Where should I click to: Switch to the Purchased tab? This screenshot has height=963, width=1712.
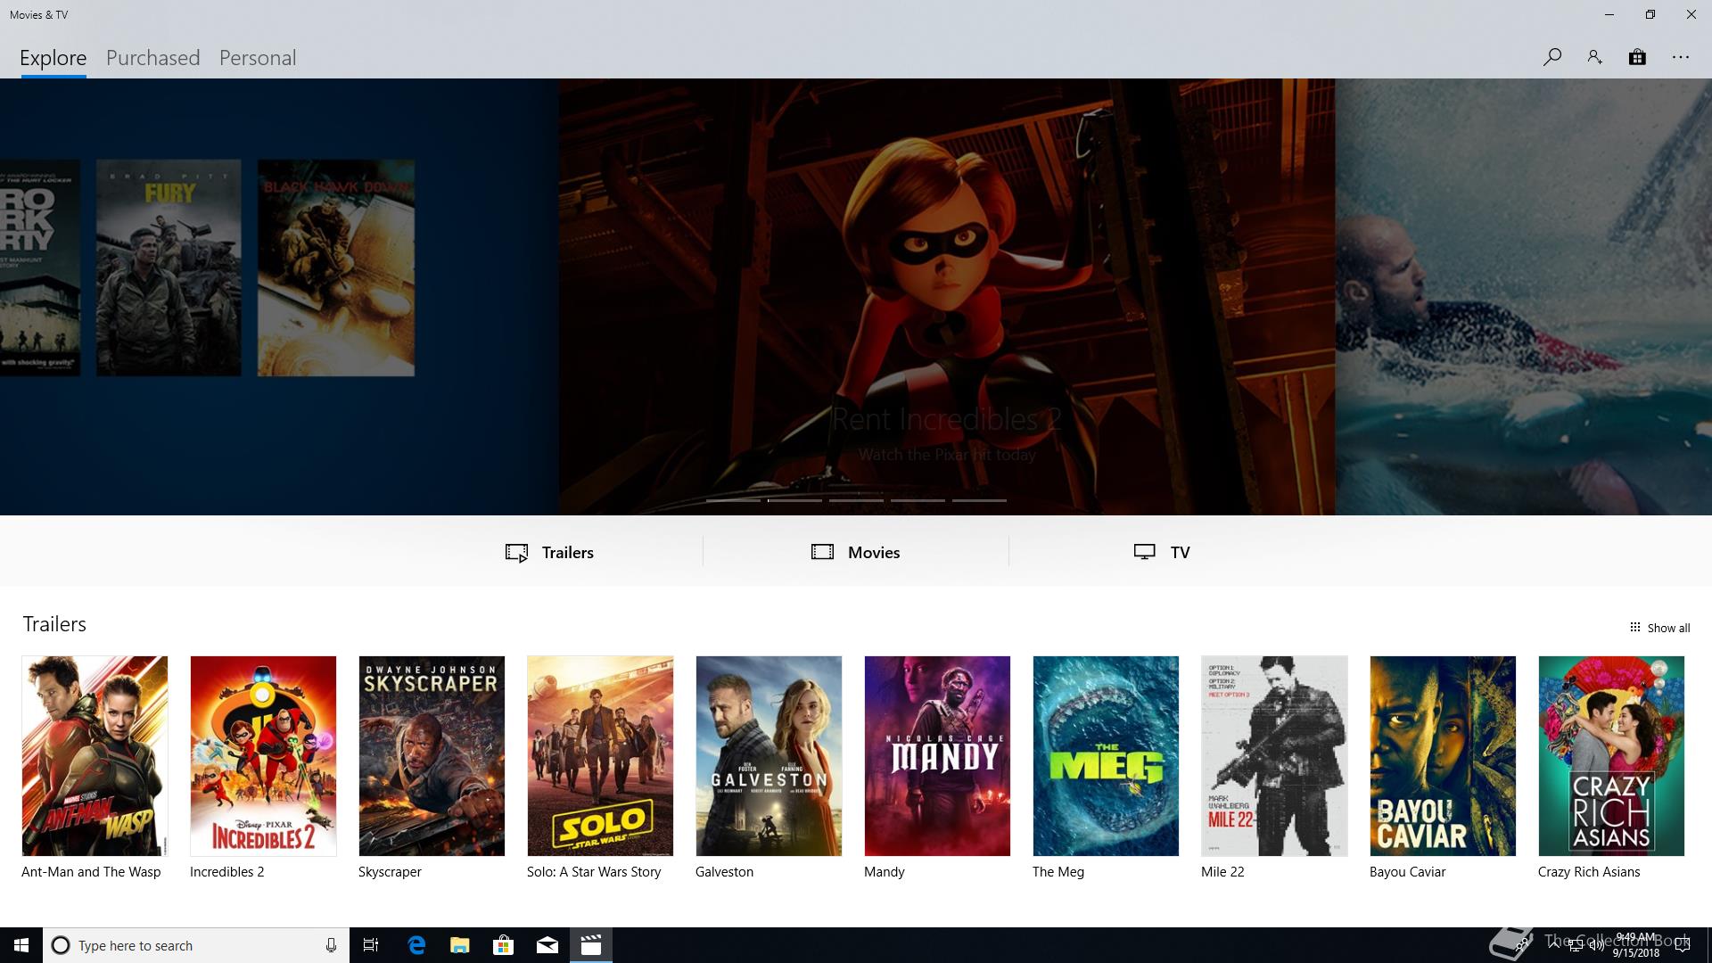pyautogui.click(x=152, y=58)
